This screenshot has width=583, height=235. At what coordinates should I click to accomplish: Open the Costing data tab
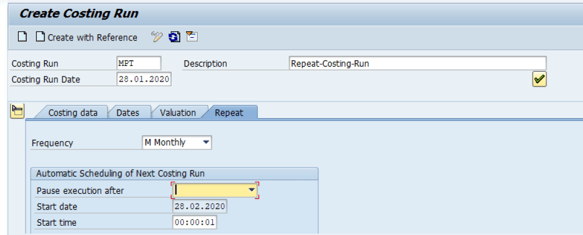coord(72,113)
